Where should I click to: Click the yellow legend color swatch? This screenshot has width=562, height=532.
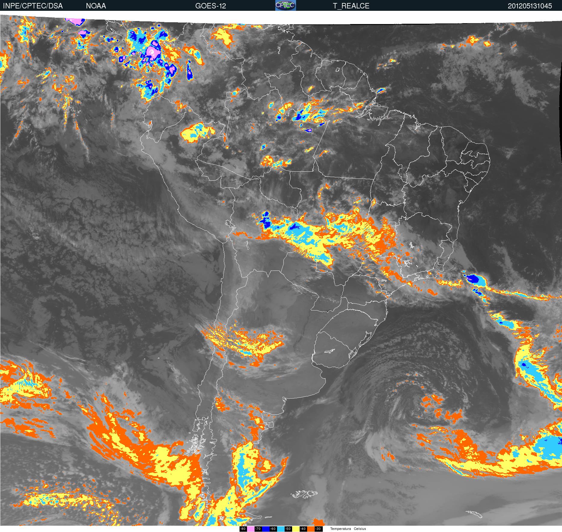(296, 529)
